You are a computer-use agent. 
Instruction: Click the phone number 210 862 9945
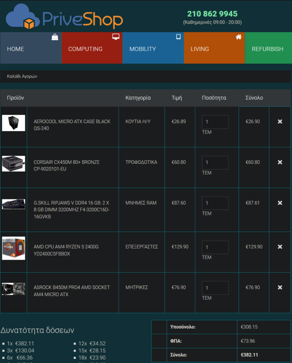[x=212, y=14]
